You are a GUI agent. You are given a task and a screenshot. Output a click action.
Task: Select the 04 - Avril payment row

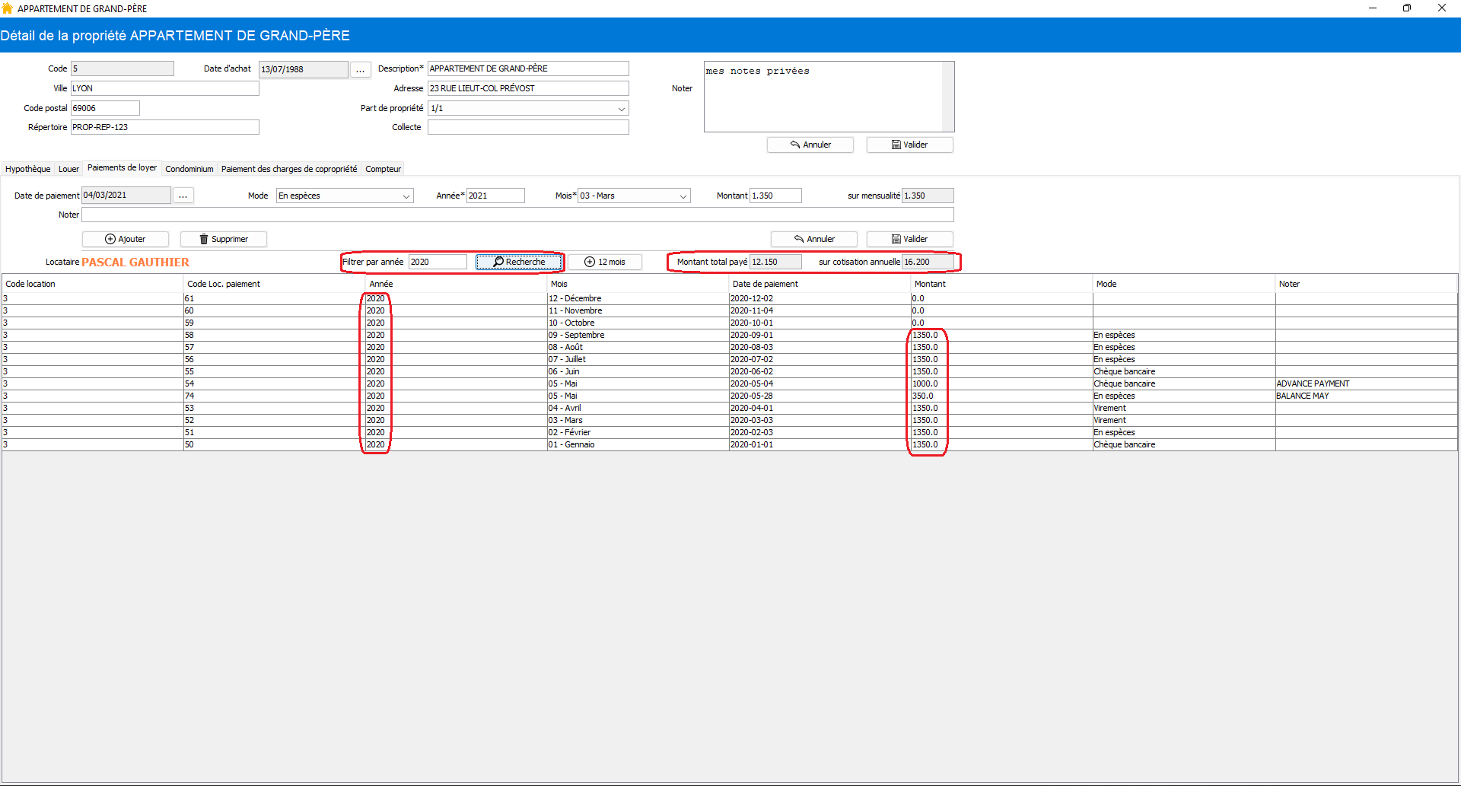[x=730, y=408]
